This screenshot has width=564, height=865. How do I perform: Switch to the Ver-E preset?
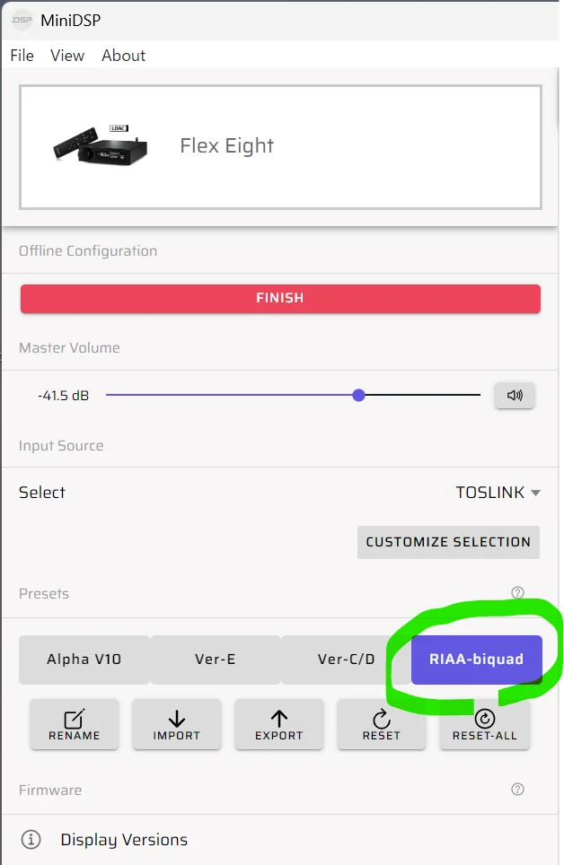(216, 660)
